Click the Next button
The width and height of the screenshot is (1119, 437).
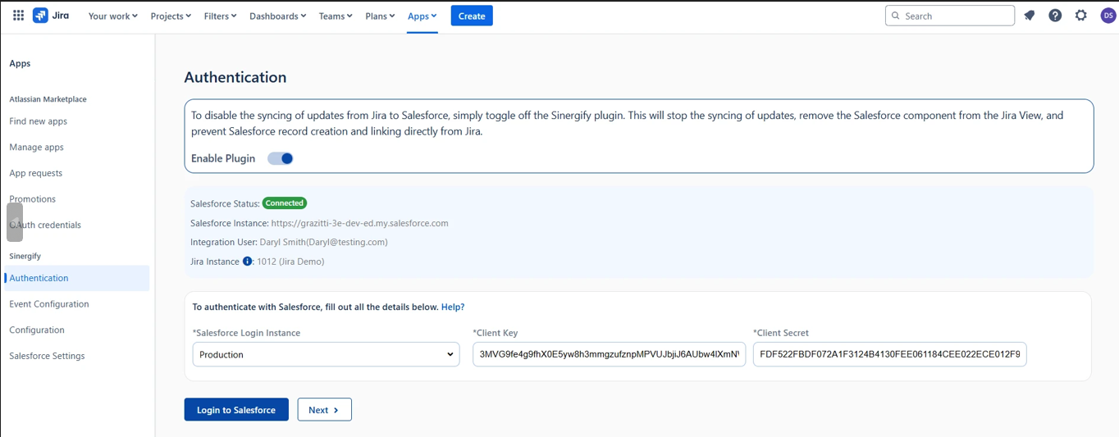coord(324,409)
